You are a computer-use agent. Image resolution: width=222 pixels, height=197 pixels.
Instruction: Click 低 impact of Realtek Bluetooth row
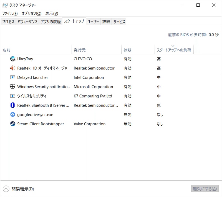click(x=159, y=105)
